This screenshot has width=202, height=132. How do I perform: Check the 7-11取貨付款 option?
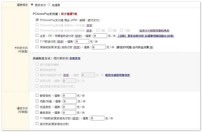(x=37, y=42)
